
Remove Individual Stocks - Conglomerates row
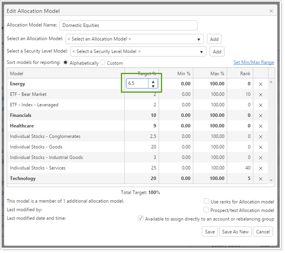260,136
